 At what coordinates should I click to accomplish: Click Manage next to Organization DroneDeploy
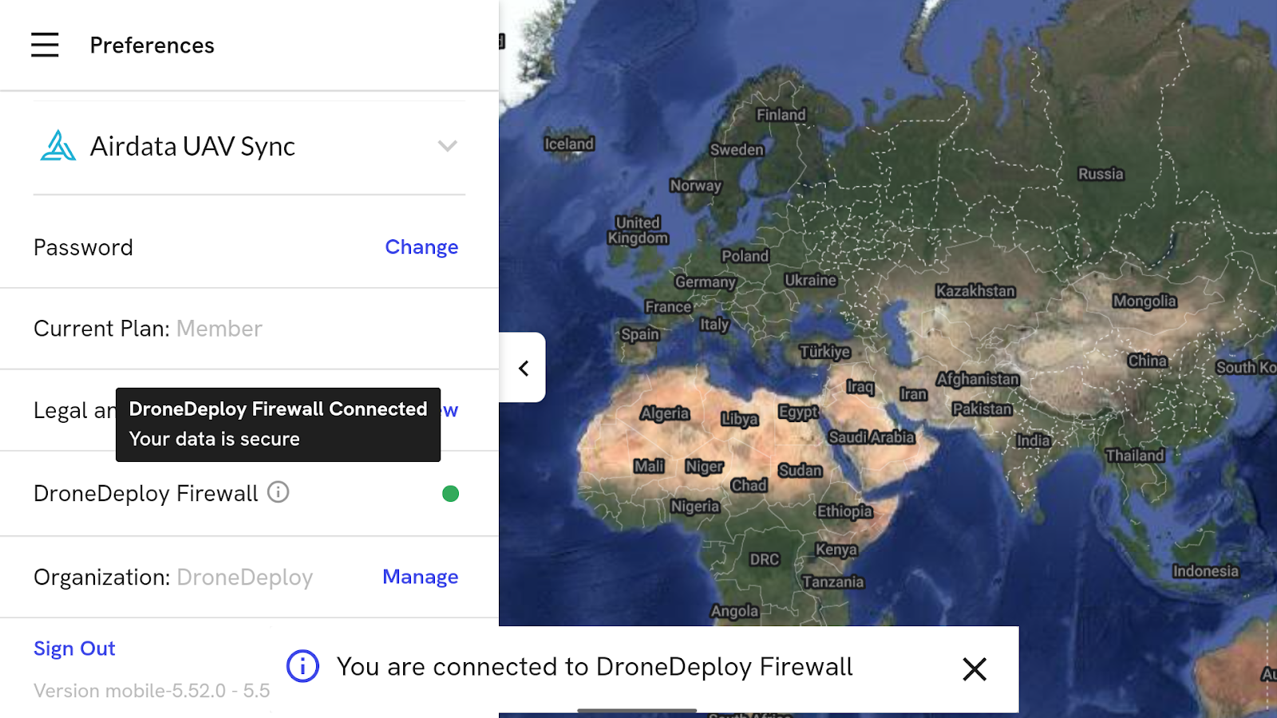[x=420, y=577]
